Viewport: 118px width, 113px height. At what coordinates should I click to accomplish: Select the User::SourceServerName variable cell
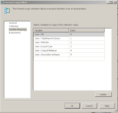pos(51,55)
